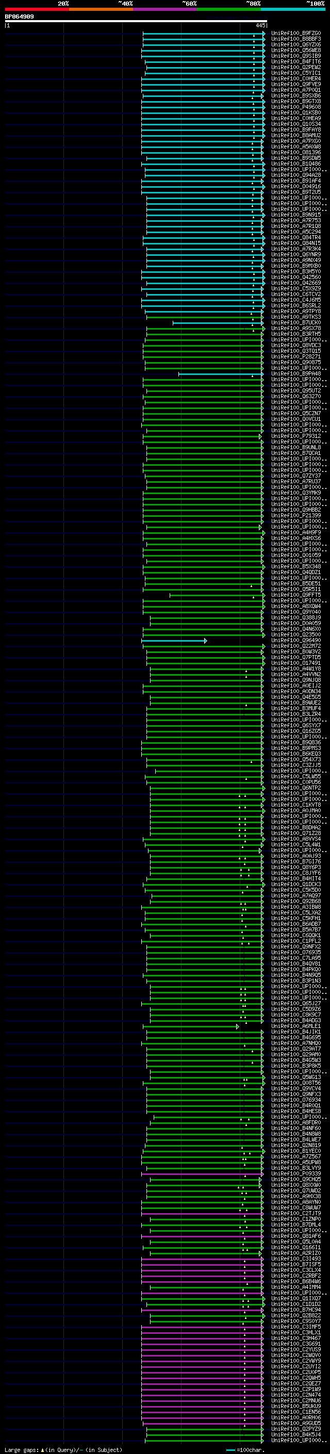
Task: Select the UniRef100_Q1KSB0 label
Action: [x=296, y=112]
